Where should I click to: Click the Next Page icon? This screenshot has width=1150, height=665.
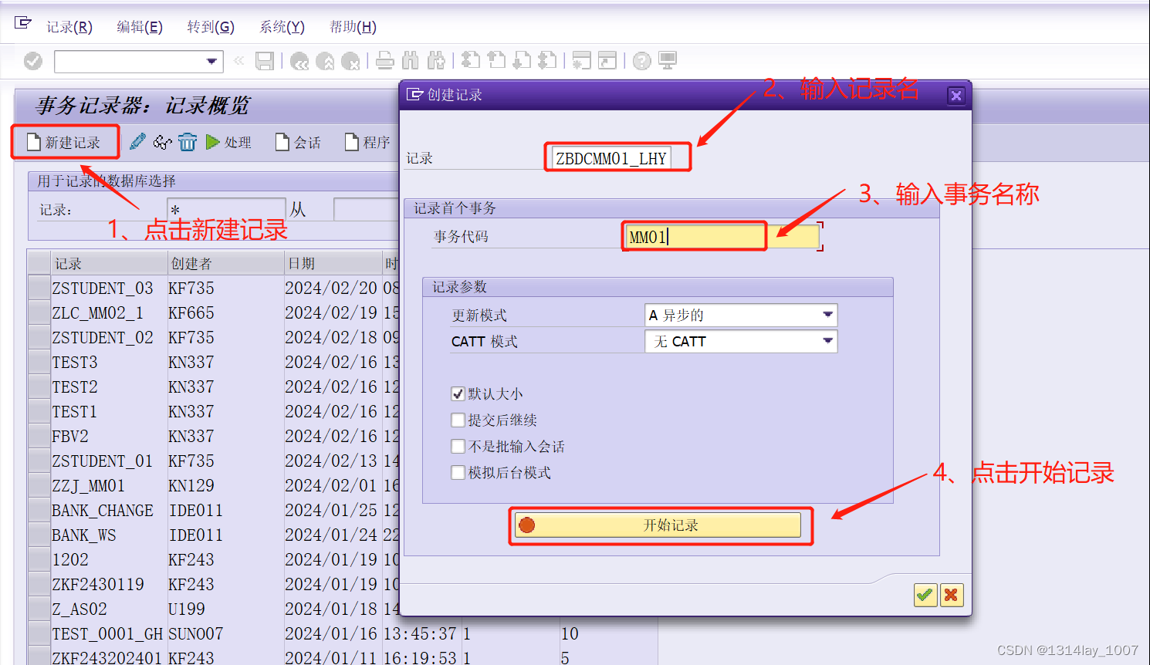pos(522,61)
